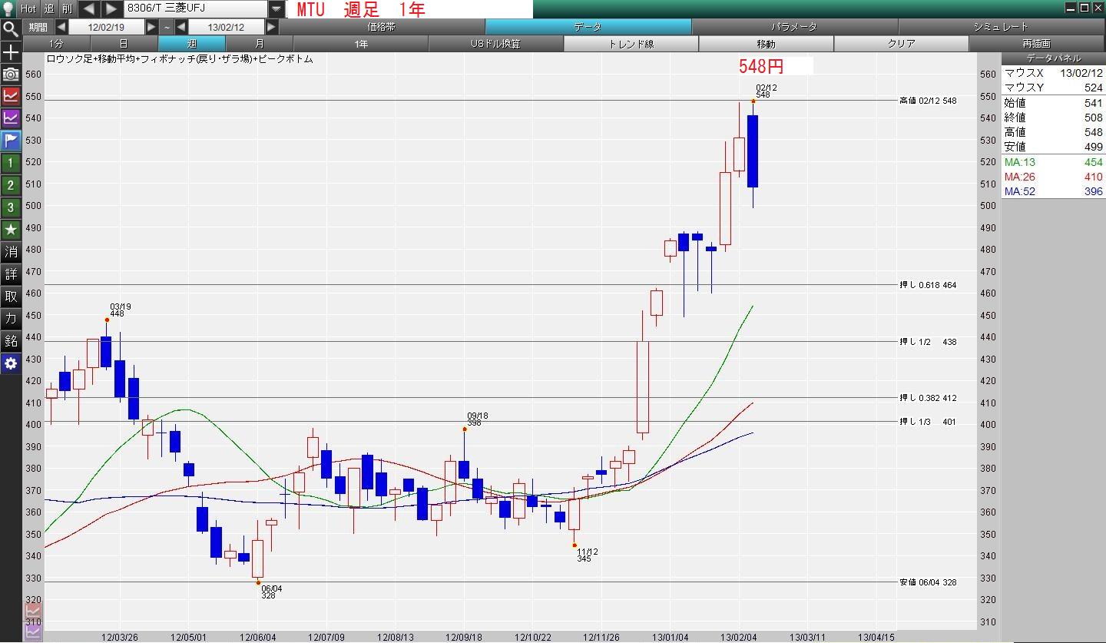The width and height of the screenshot is (1106, 643).
Task: Click the 押し 1/2 438 label
Action: tap(928, 342)
